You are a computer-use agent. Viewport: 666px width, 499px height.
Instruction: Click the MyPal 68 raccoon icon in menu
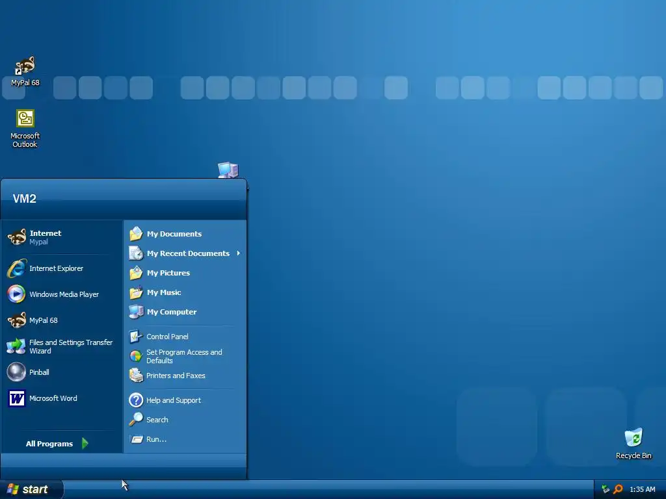click(17, 320)
